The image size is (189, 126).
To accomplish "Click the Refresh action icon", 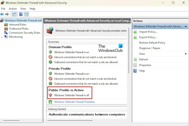I will (135, 59).
